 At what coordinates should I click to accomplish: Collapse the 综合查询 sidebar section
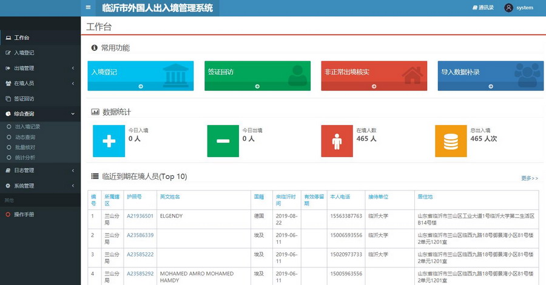[40, 114]
